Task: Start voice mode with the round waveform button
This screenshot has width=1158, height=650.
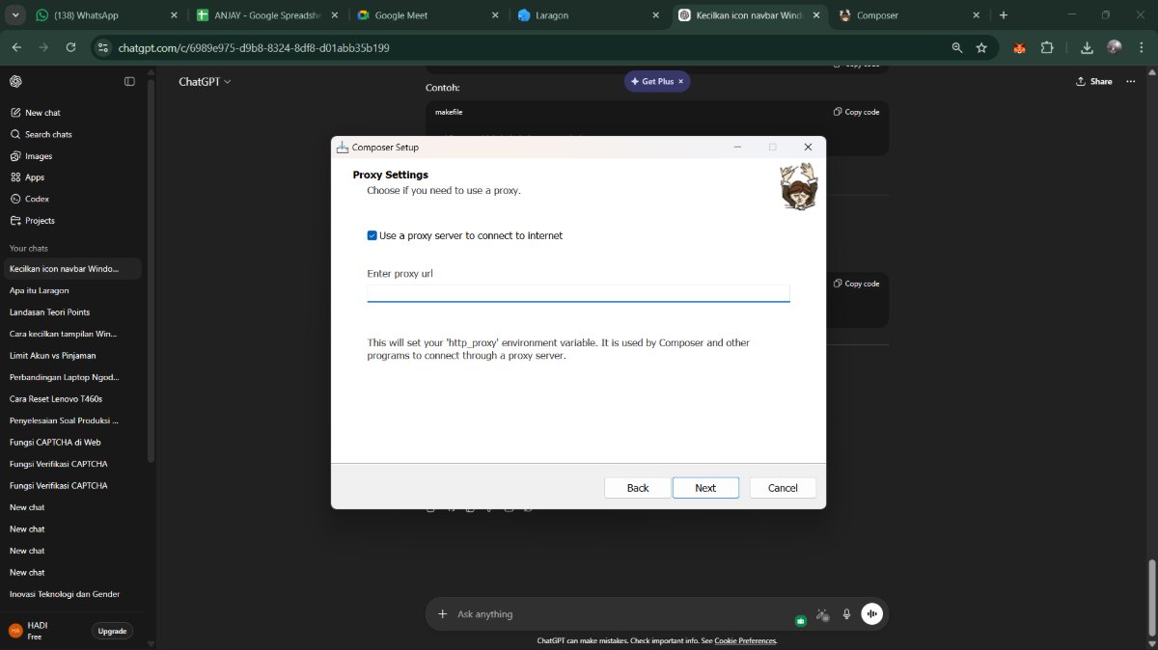Action: [872, 614]
